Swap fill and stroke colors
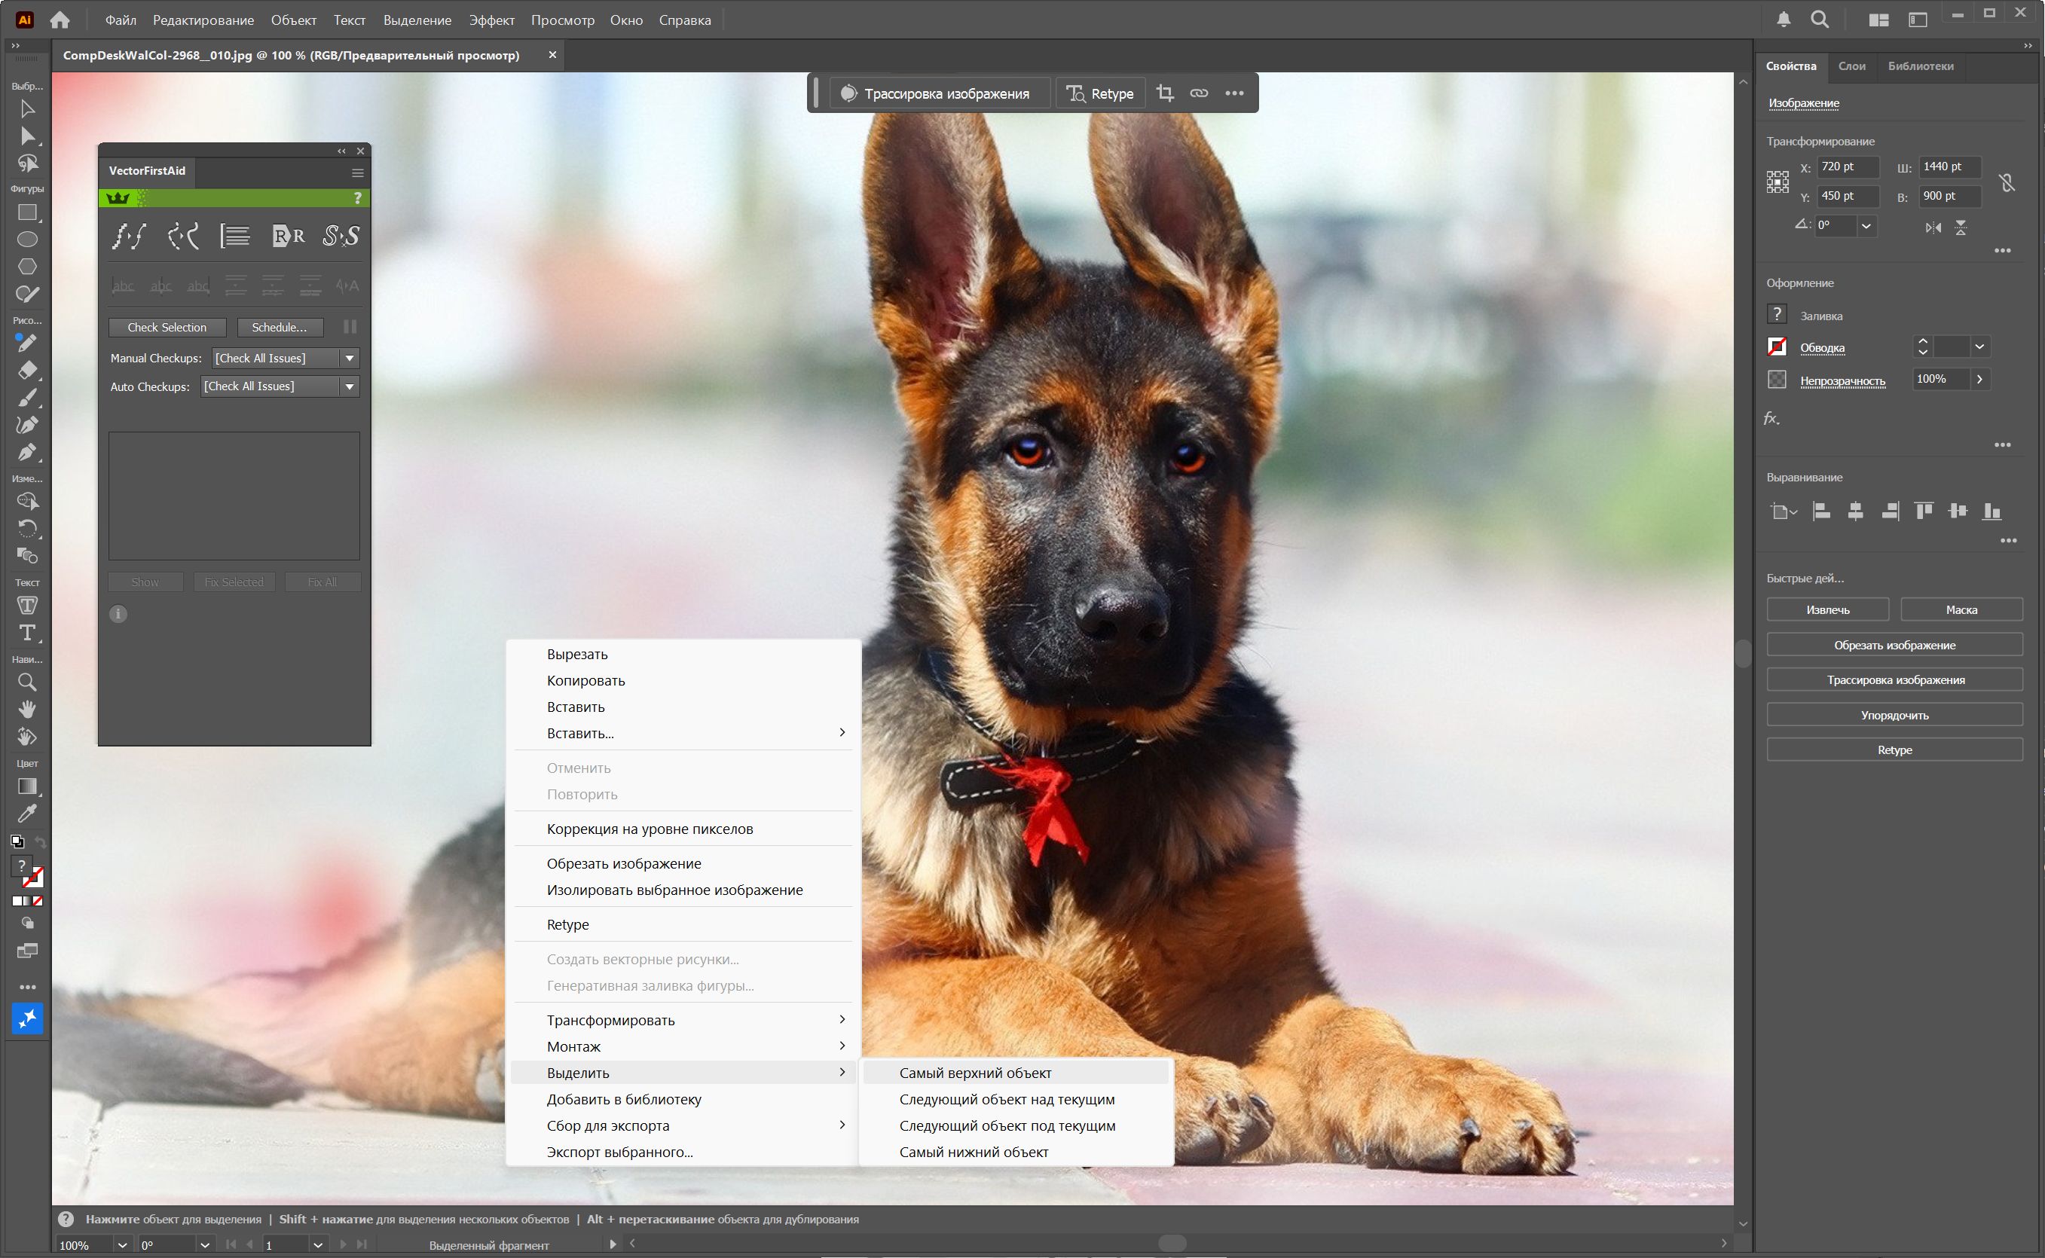 point(40,842)
